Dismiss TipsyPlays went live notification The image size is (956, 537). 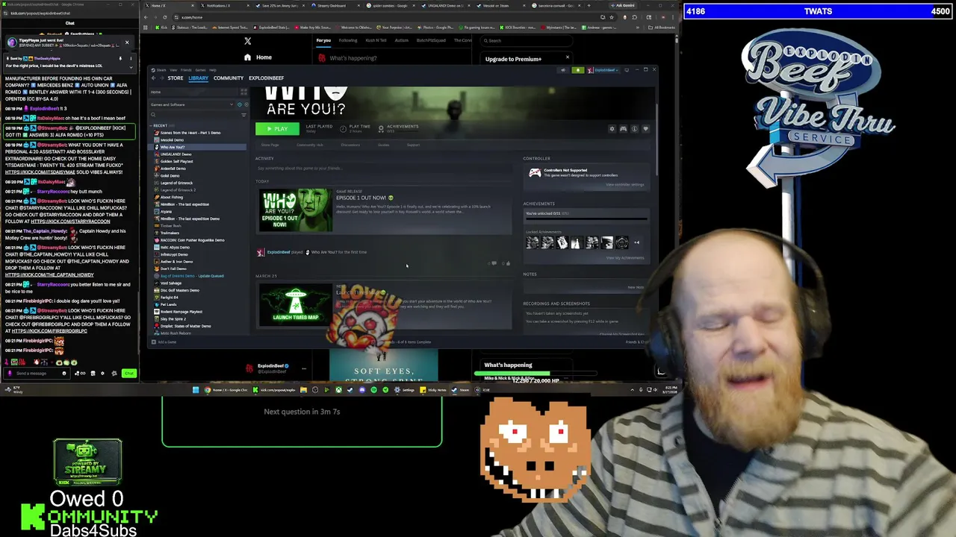click(x=126, y=42)
